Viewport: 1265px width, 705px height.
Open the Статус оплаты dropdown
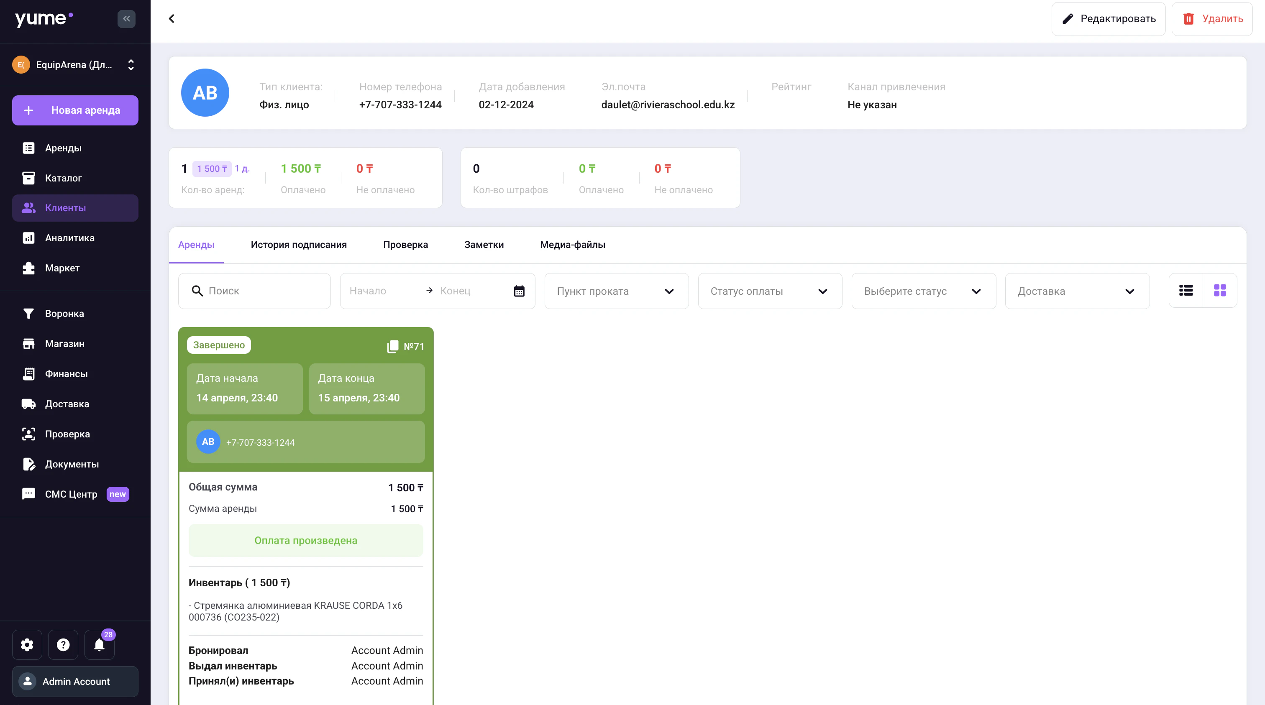click(770, 291)
